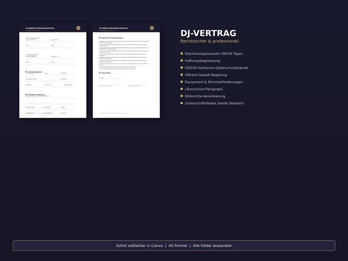The image size is (348, 261).
Task: Open the second page with Vertragsbedingungen
Action: click(x=126, y=71)
